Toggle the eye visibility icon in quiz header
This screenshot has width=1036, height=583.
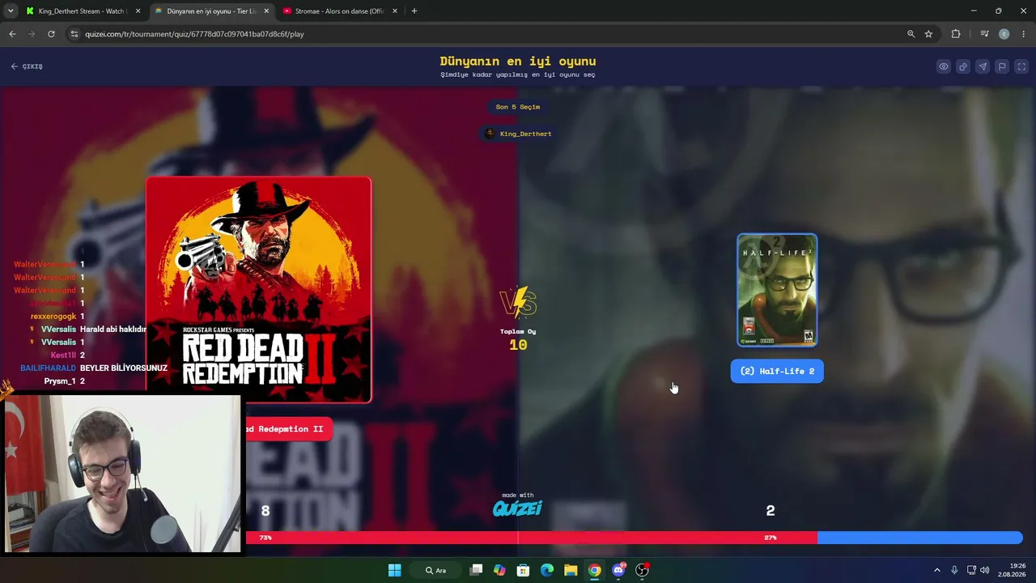click(x=944, y=66)
